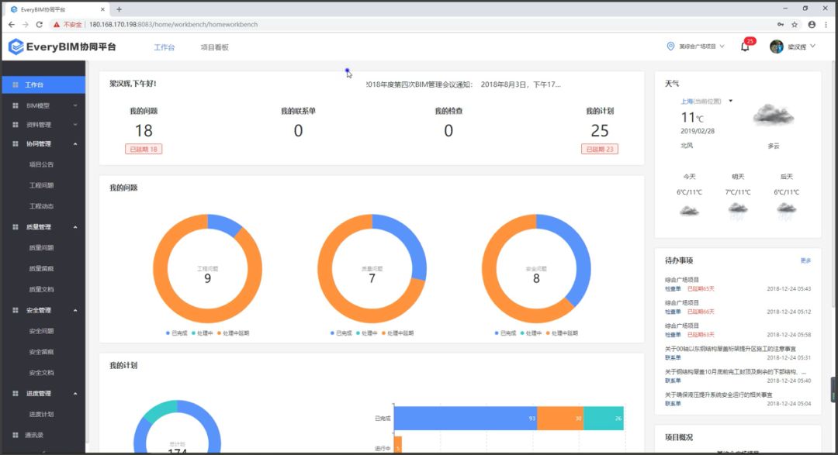Screen dimensions: 838x455
Task: Open 工程问题 in the sidebar
Action: pyautogui.click(x=42, y=185)
